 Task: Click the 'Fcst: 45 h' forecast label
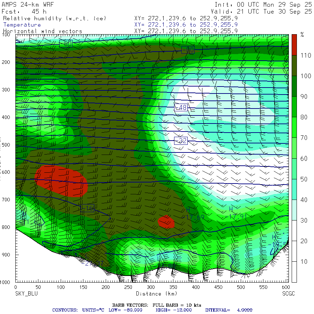click(24, 12)
